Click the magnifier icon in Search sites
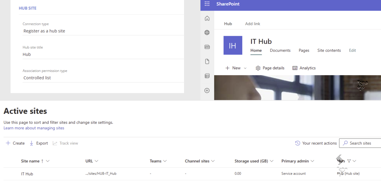Image resolution: width=381 pixels, height=182 pixels. coord(345,143)
